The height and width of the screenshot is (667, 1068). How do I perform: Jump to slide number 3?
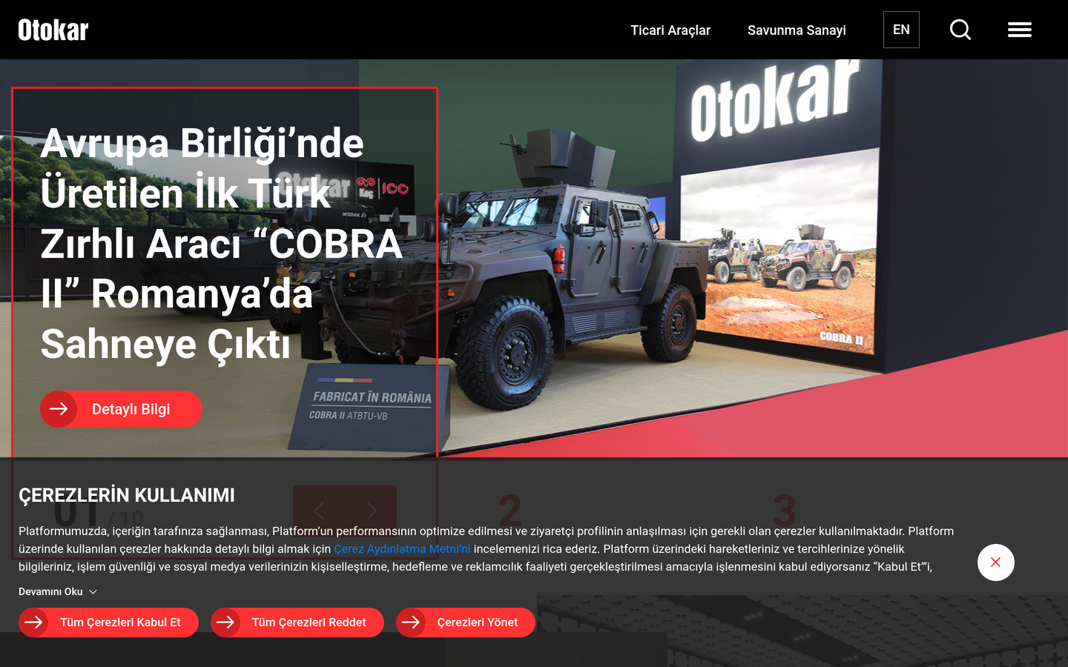(784, 510)
